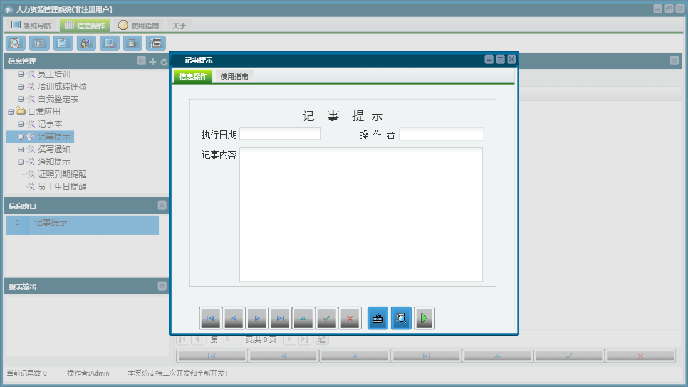The height and width of the screenshot is (387, 688).
Task: Click the scanner-style icon in main toolbar
Action: point(156,43)
